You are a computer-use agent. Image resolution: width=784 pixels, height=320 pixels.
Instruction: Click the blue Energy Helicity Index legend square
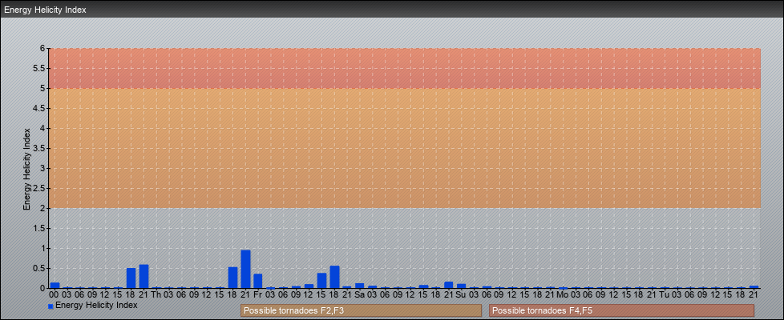tap(51, 306)
